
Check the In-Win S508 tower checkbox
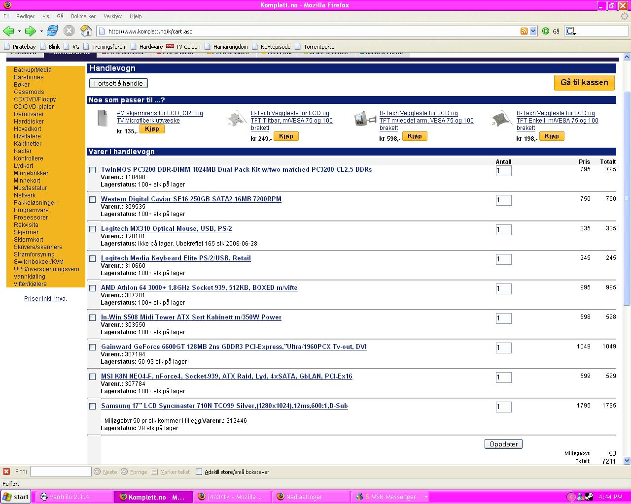pos(92,317)
